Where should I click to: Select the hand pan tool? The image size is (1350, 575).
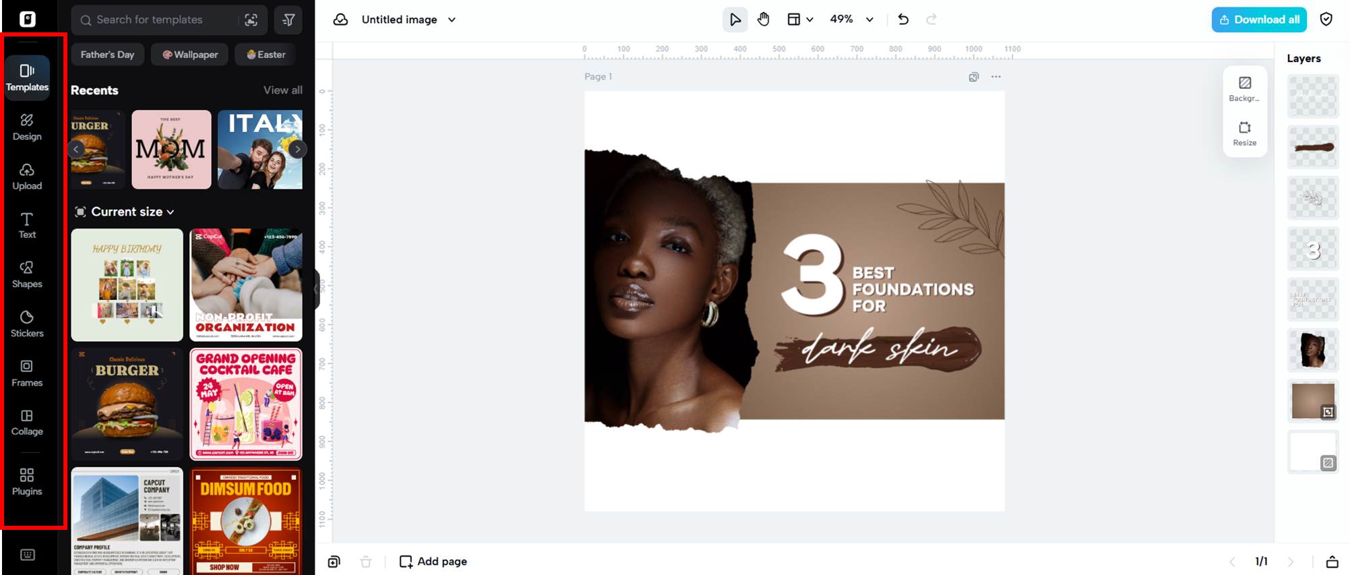(763, 20)
